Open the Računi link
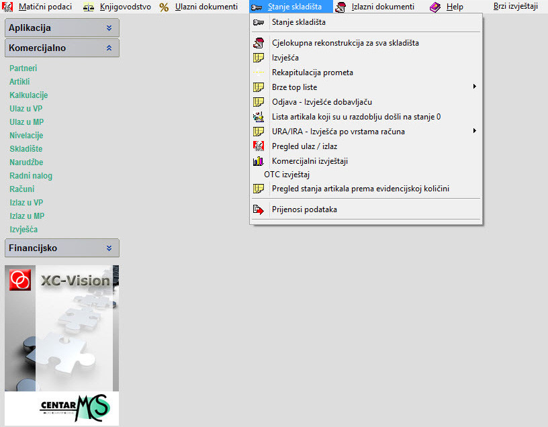The height and width of the screenshot is (427, 548). 22,189
